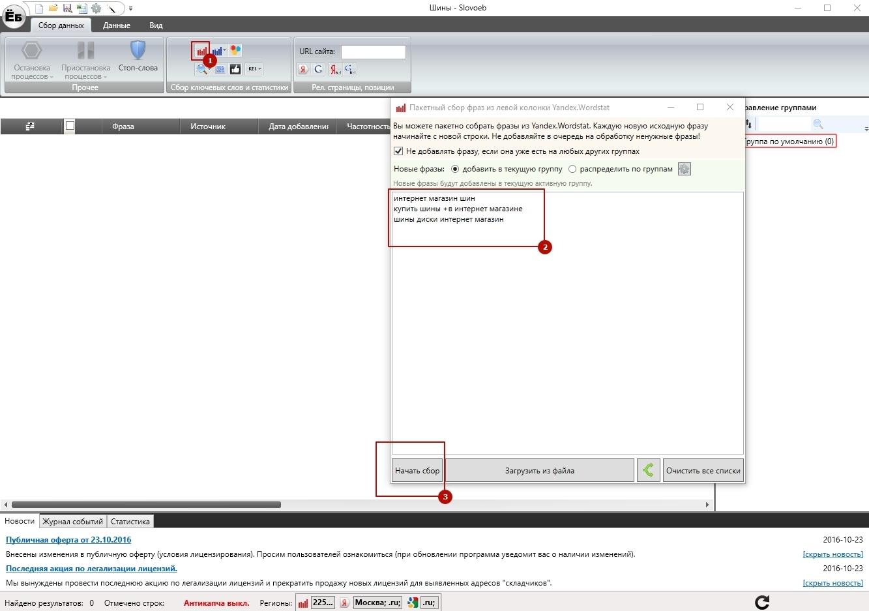Start the red Wordstat left-column collection

click(x=201, y=50)
